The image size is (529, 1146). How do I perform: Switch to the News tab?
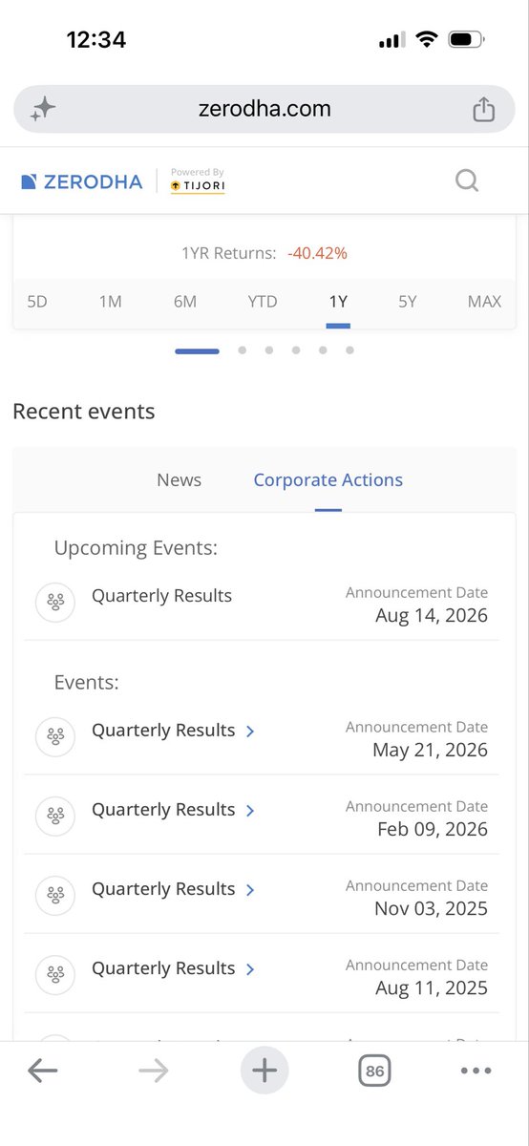point(180,480)
